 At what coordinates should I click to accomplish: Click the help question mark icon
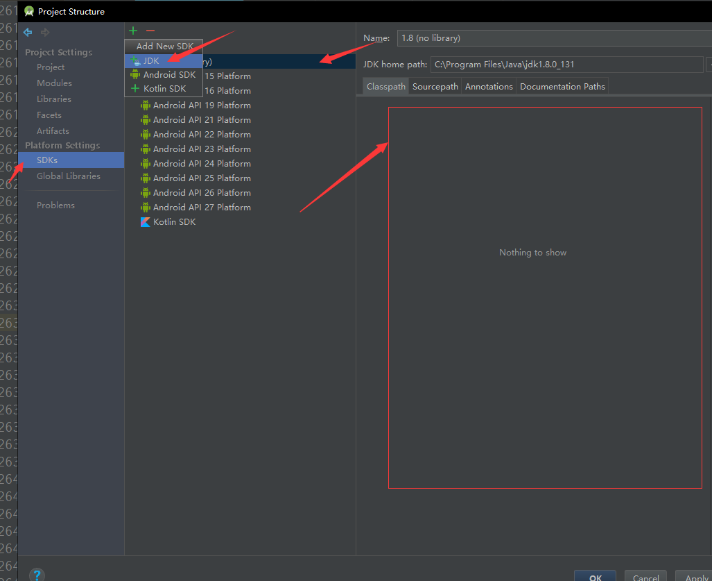tap(37, 575)
